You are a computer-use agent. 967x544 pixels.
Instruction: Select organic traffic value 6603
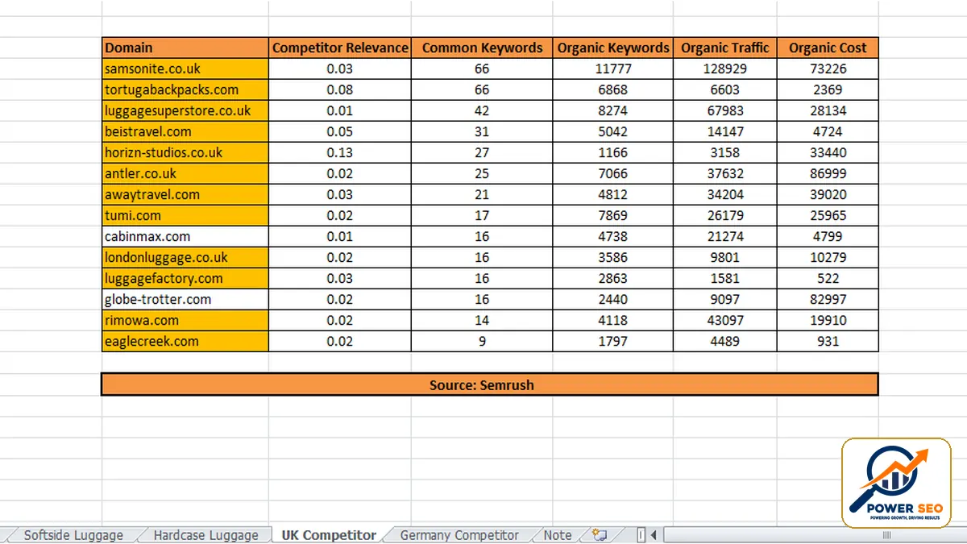point(725,89)
